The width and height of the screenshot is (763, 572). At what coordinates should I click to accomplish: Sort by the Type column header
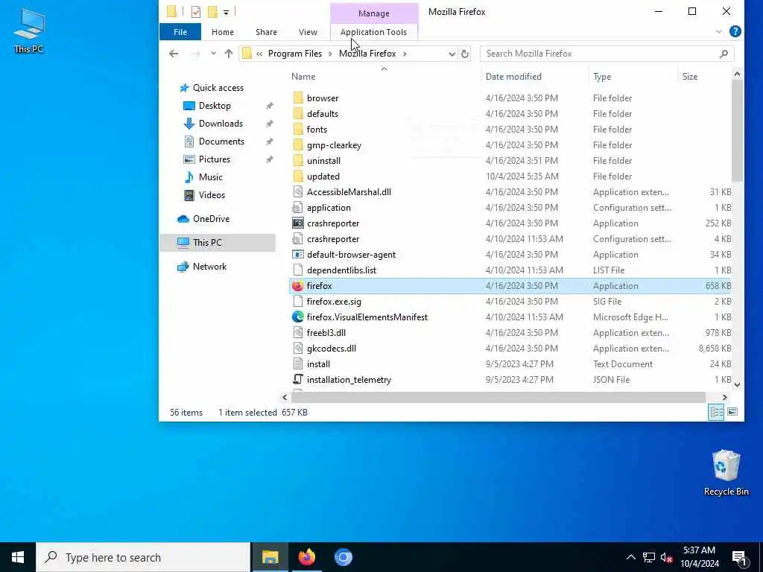pyautogui.click(x=602, y=77)
